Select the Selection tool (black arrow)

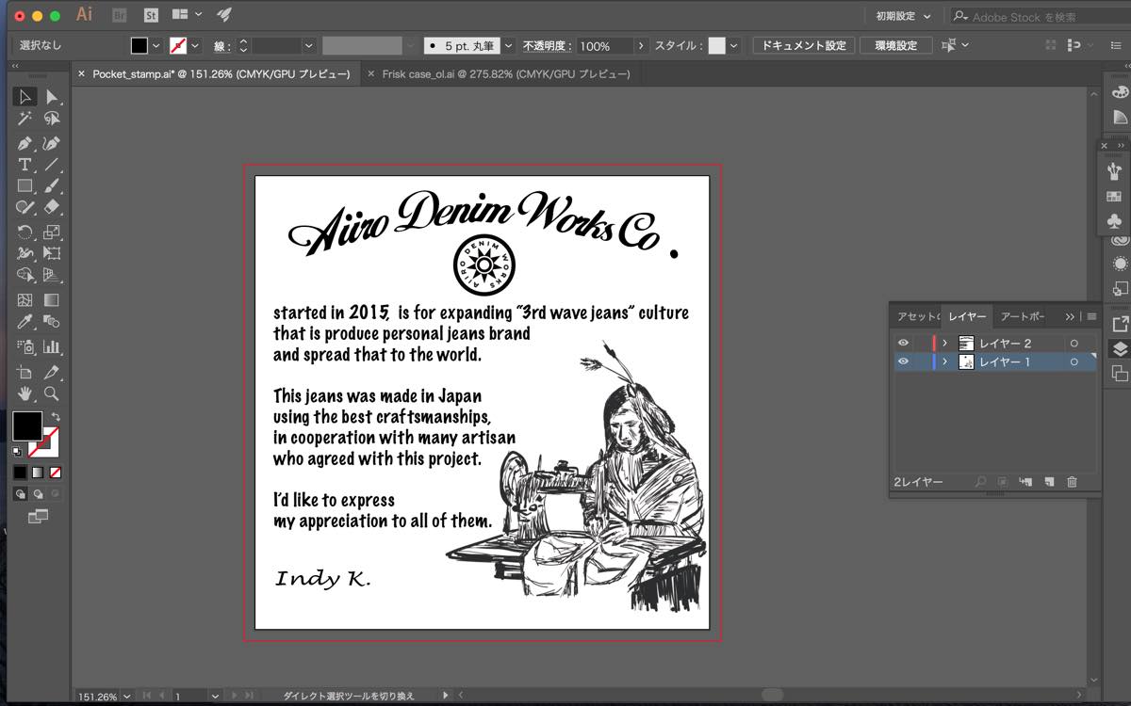coord(25,96)
